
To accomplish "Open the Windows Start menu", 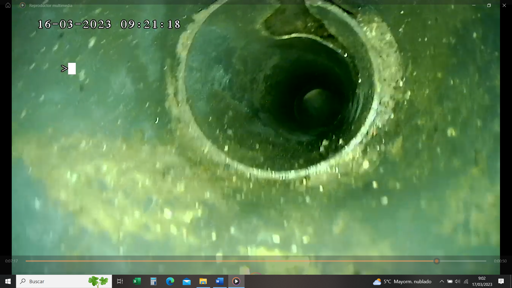I will (x=8, y=281).
